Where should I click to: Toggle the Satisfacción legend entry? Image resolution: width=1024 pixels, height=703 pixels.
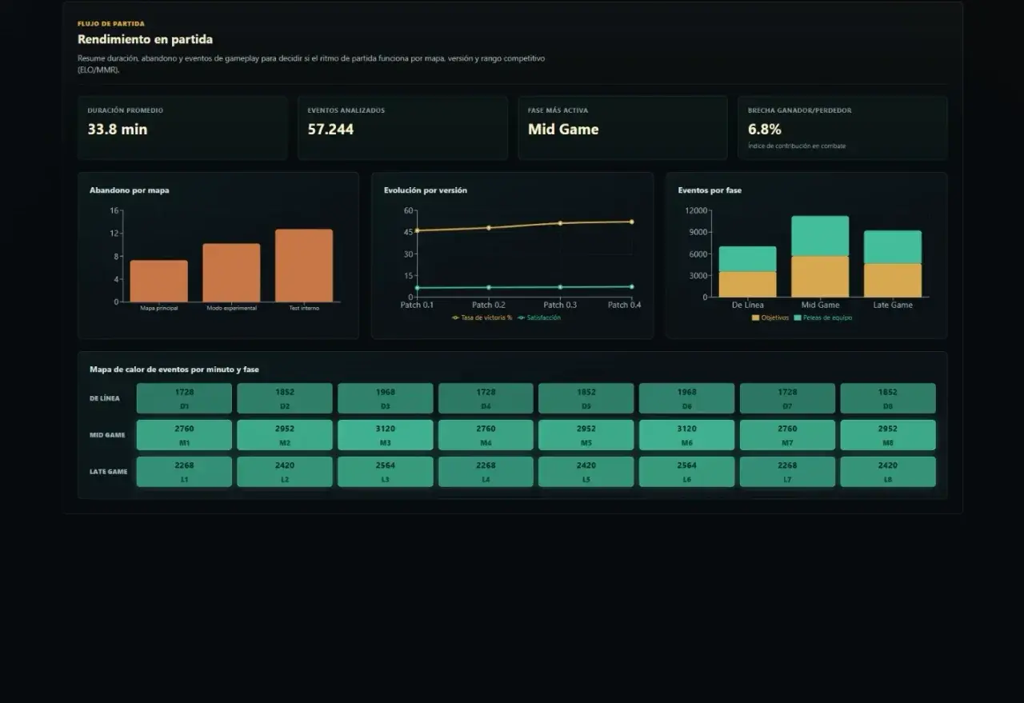pos(539,318)
